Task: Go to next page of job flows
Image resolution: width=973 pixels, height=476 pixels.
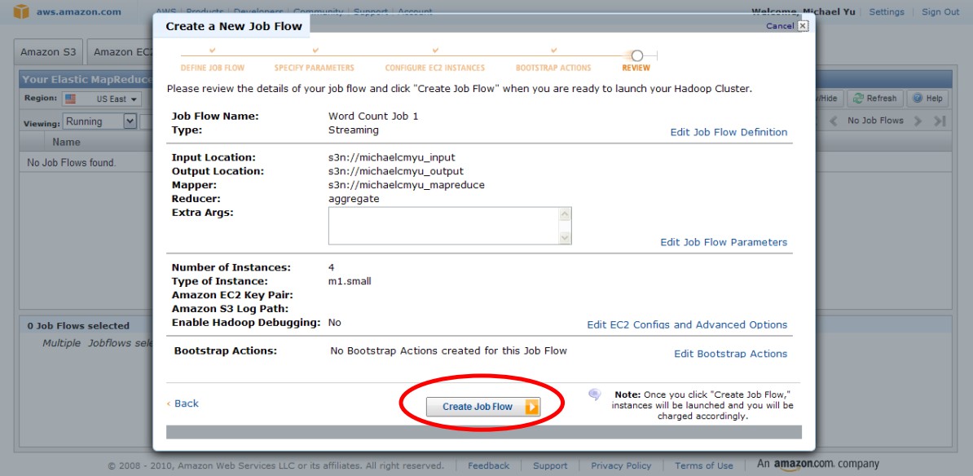Action: (918, 121)
